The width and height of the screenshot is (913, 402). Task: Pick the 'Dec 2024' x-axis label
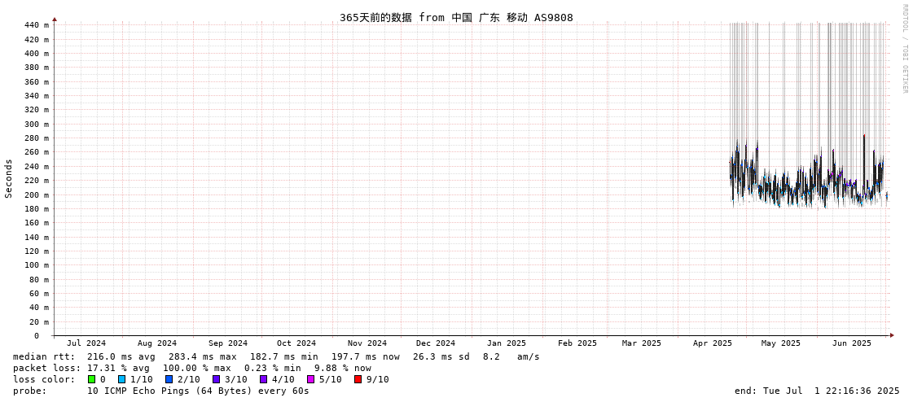pyautogui.click(x=436, y=343)
